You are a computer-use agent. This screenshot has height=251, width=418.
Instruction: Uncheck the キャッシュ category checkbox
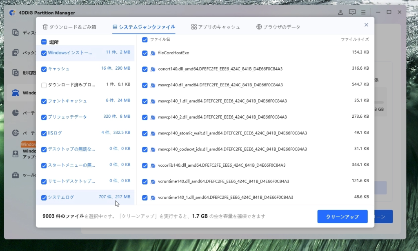44,69
